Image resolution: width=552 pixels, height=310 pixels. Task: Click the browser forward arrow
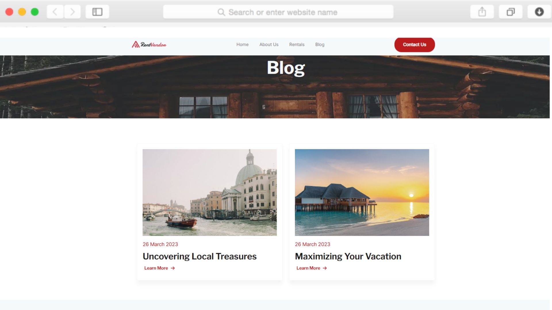coord(72,12)
